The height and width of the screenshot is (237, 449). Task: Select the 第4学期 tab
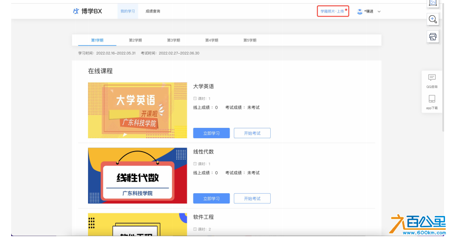(x=212, y=40)
